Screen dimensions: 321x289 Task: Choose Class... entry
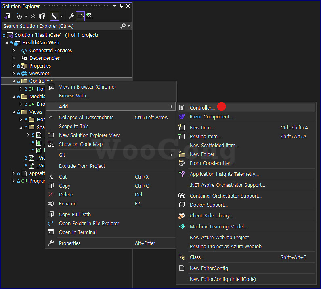246,257
